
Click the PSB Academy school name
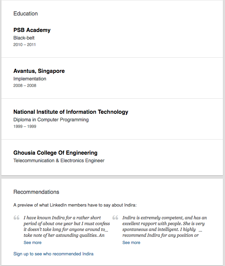[32, 30]
